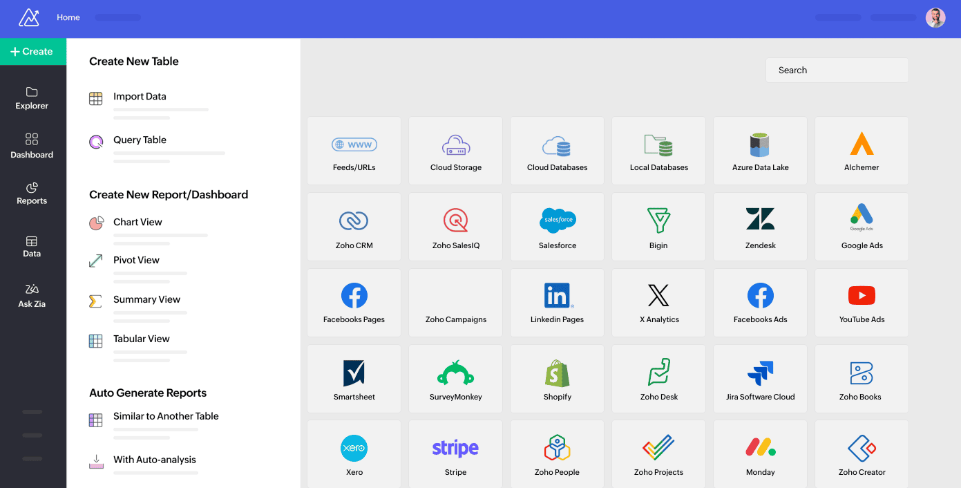Choose With Auto-analysis option
The width and height of the screenshot is (961, 488).
click(x=144, y=466)
